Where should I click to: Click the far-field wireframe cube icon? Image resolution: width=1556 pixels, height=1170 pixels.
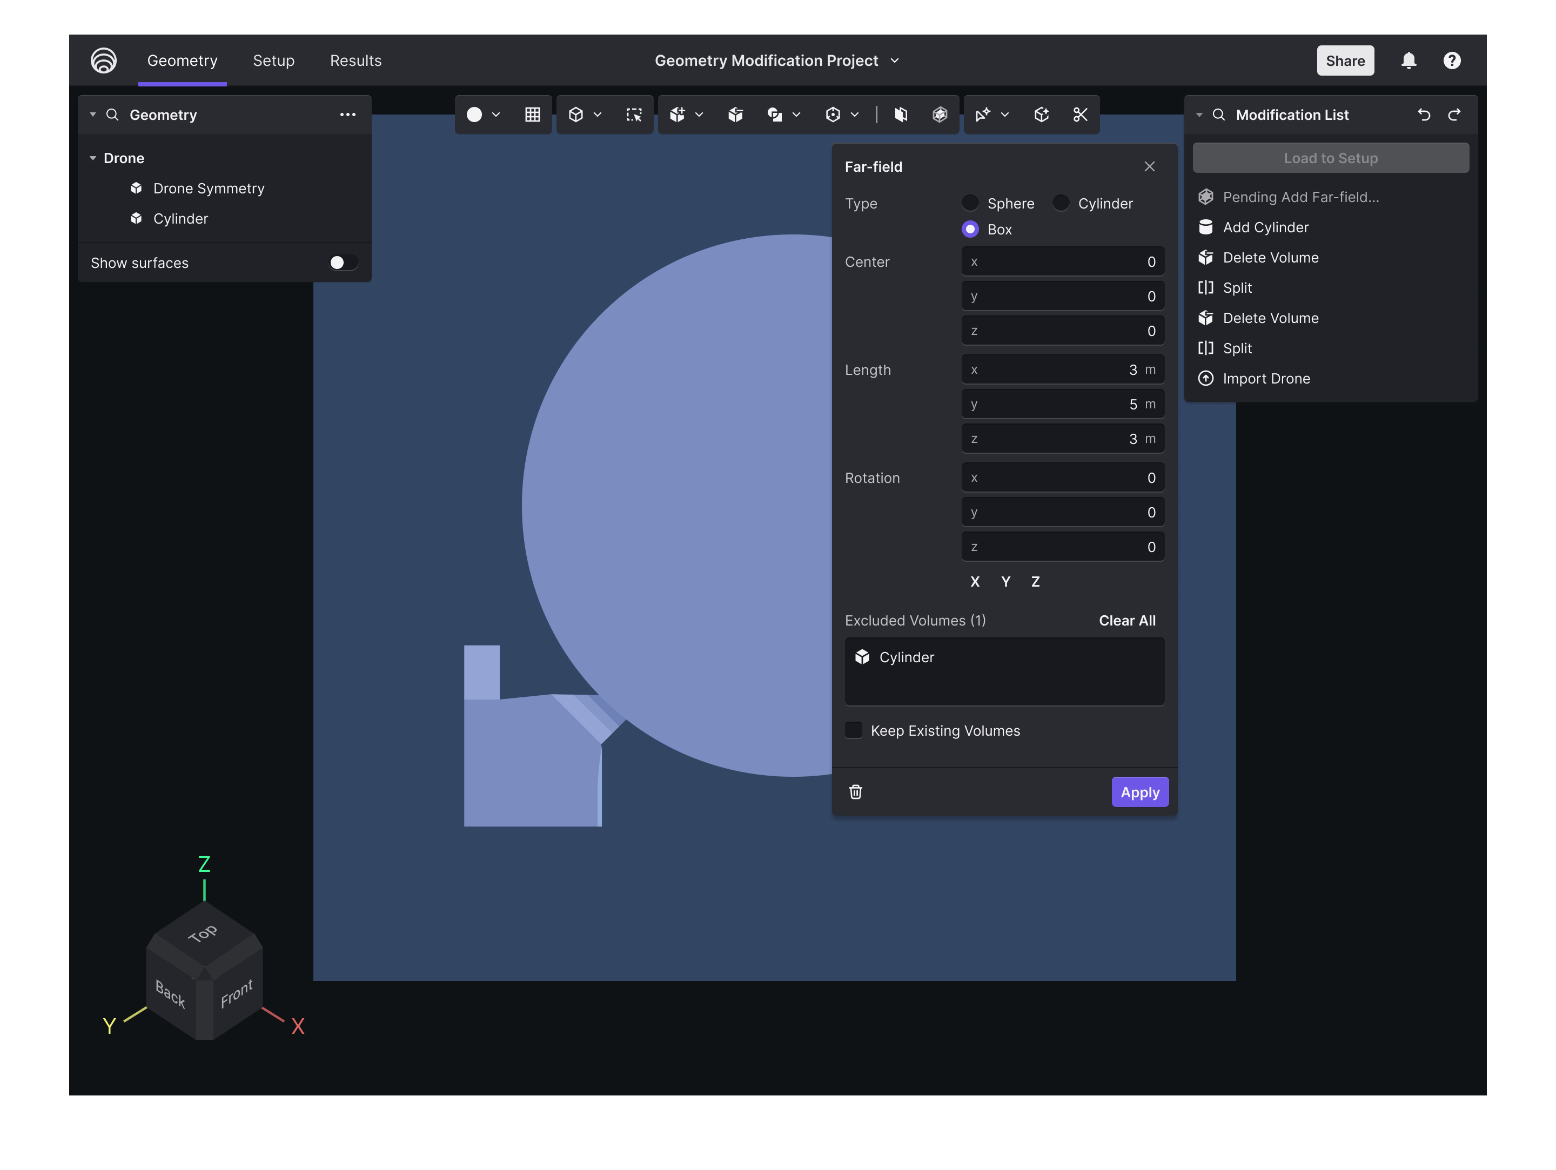pos(940,115)
